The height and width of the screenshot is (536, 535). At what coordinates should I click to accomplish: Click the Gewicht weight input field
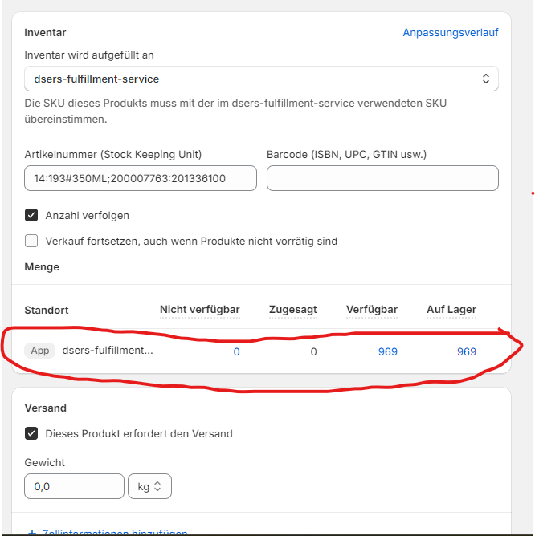click(x=74, y=486)
